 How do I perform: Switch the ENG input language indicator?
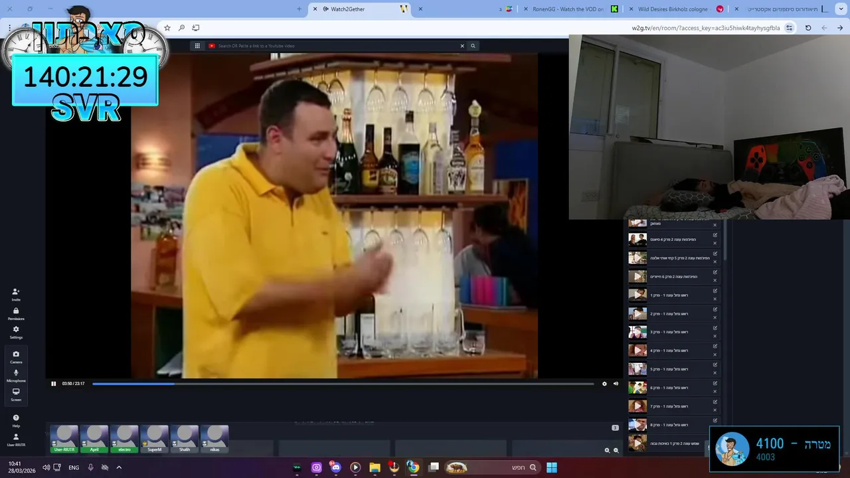click(x=74, y=467)
